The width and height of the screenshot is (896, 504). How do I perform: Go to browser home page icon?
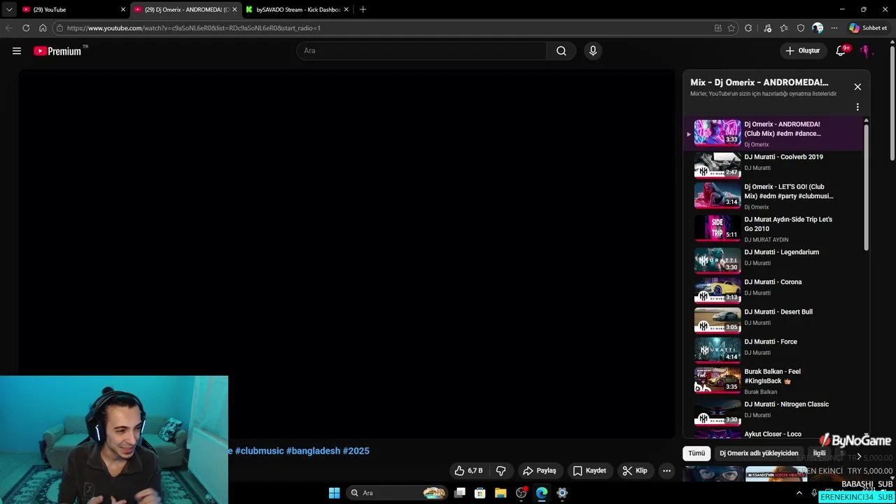tap(43, 28)
